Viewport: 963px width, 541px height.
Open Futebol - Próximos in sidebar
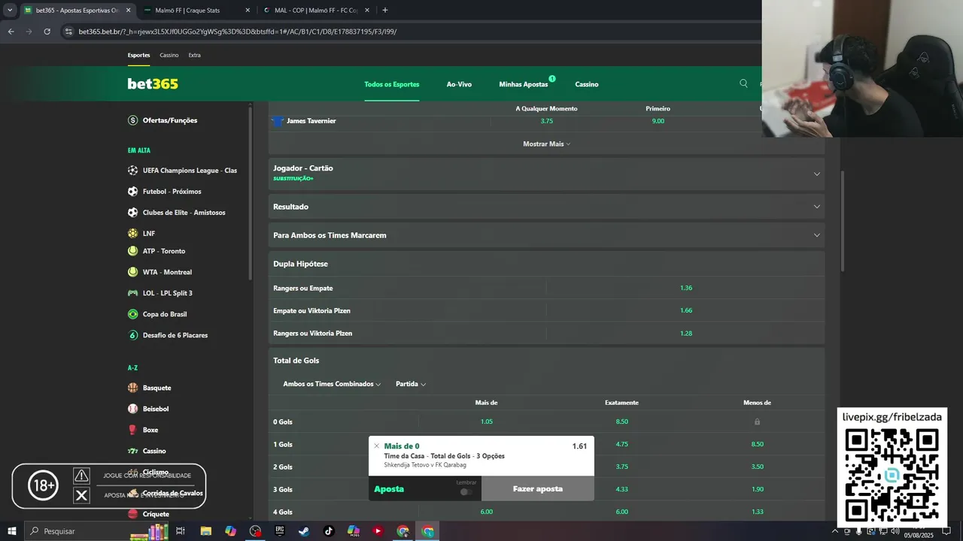(172, 192)
